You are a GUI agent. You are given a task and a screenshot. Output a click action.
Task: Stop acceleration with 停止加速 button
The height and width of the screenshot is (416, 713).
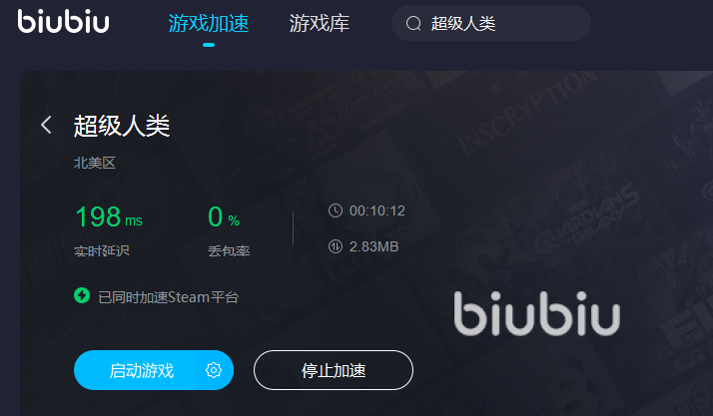coord(334,370)
